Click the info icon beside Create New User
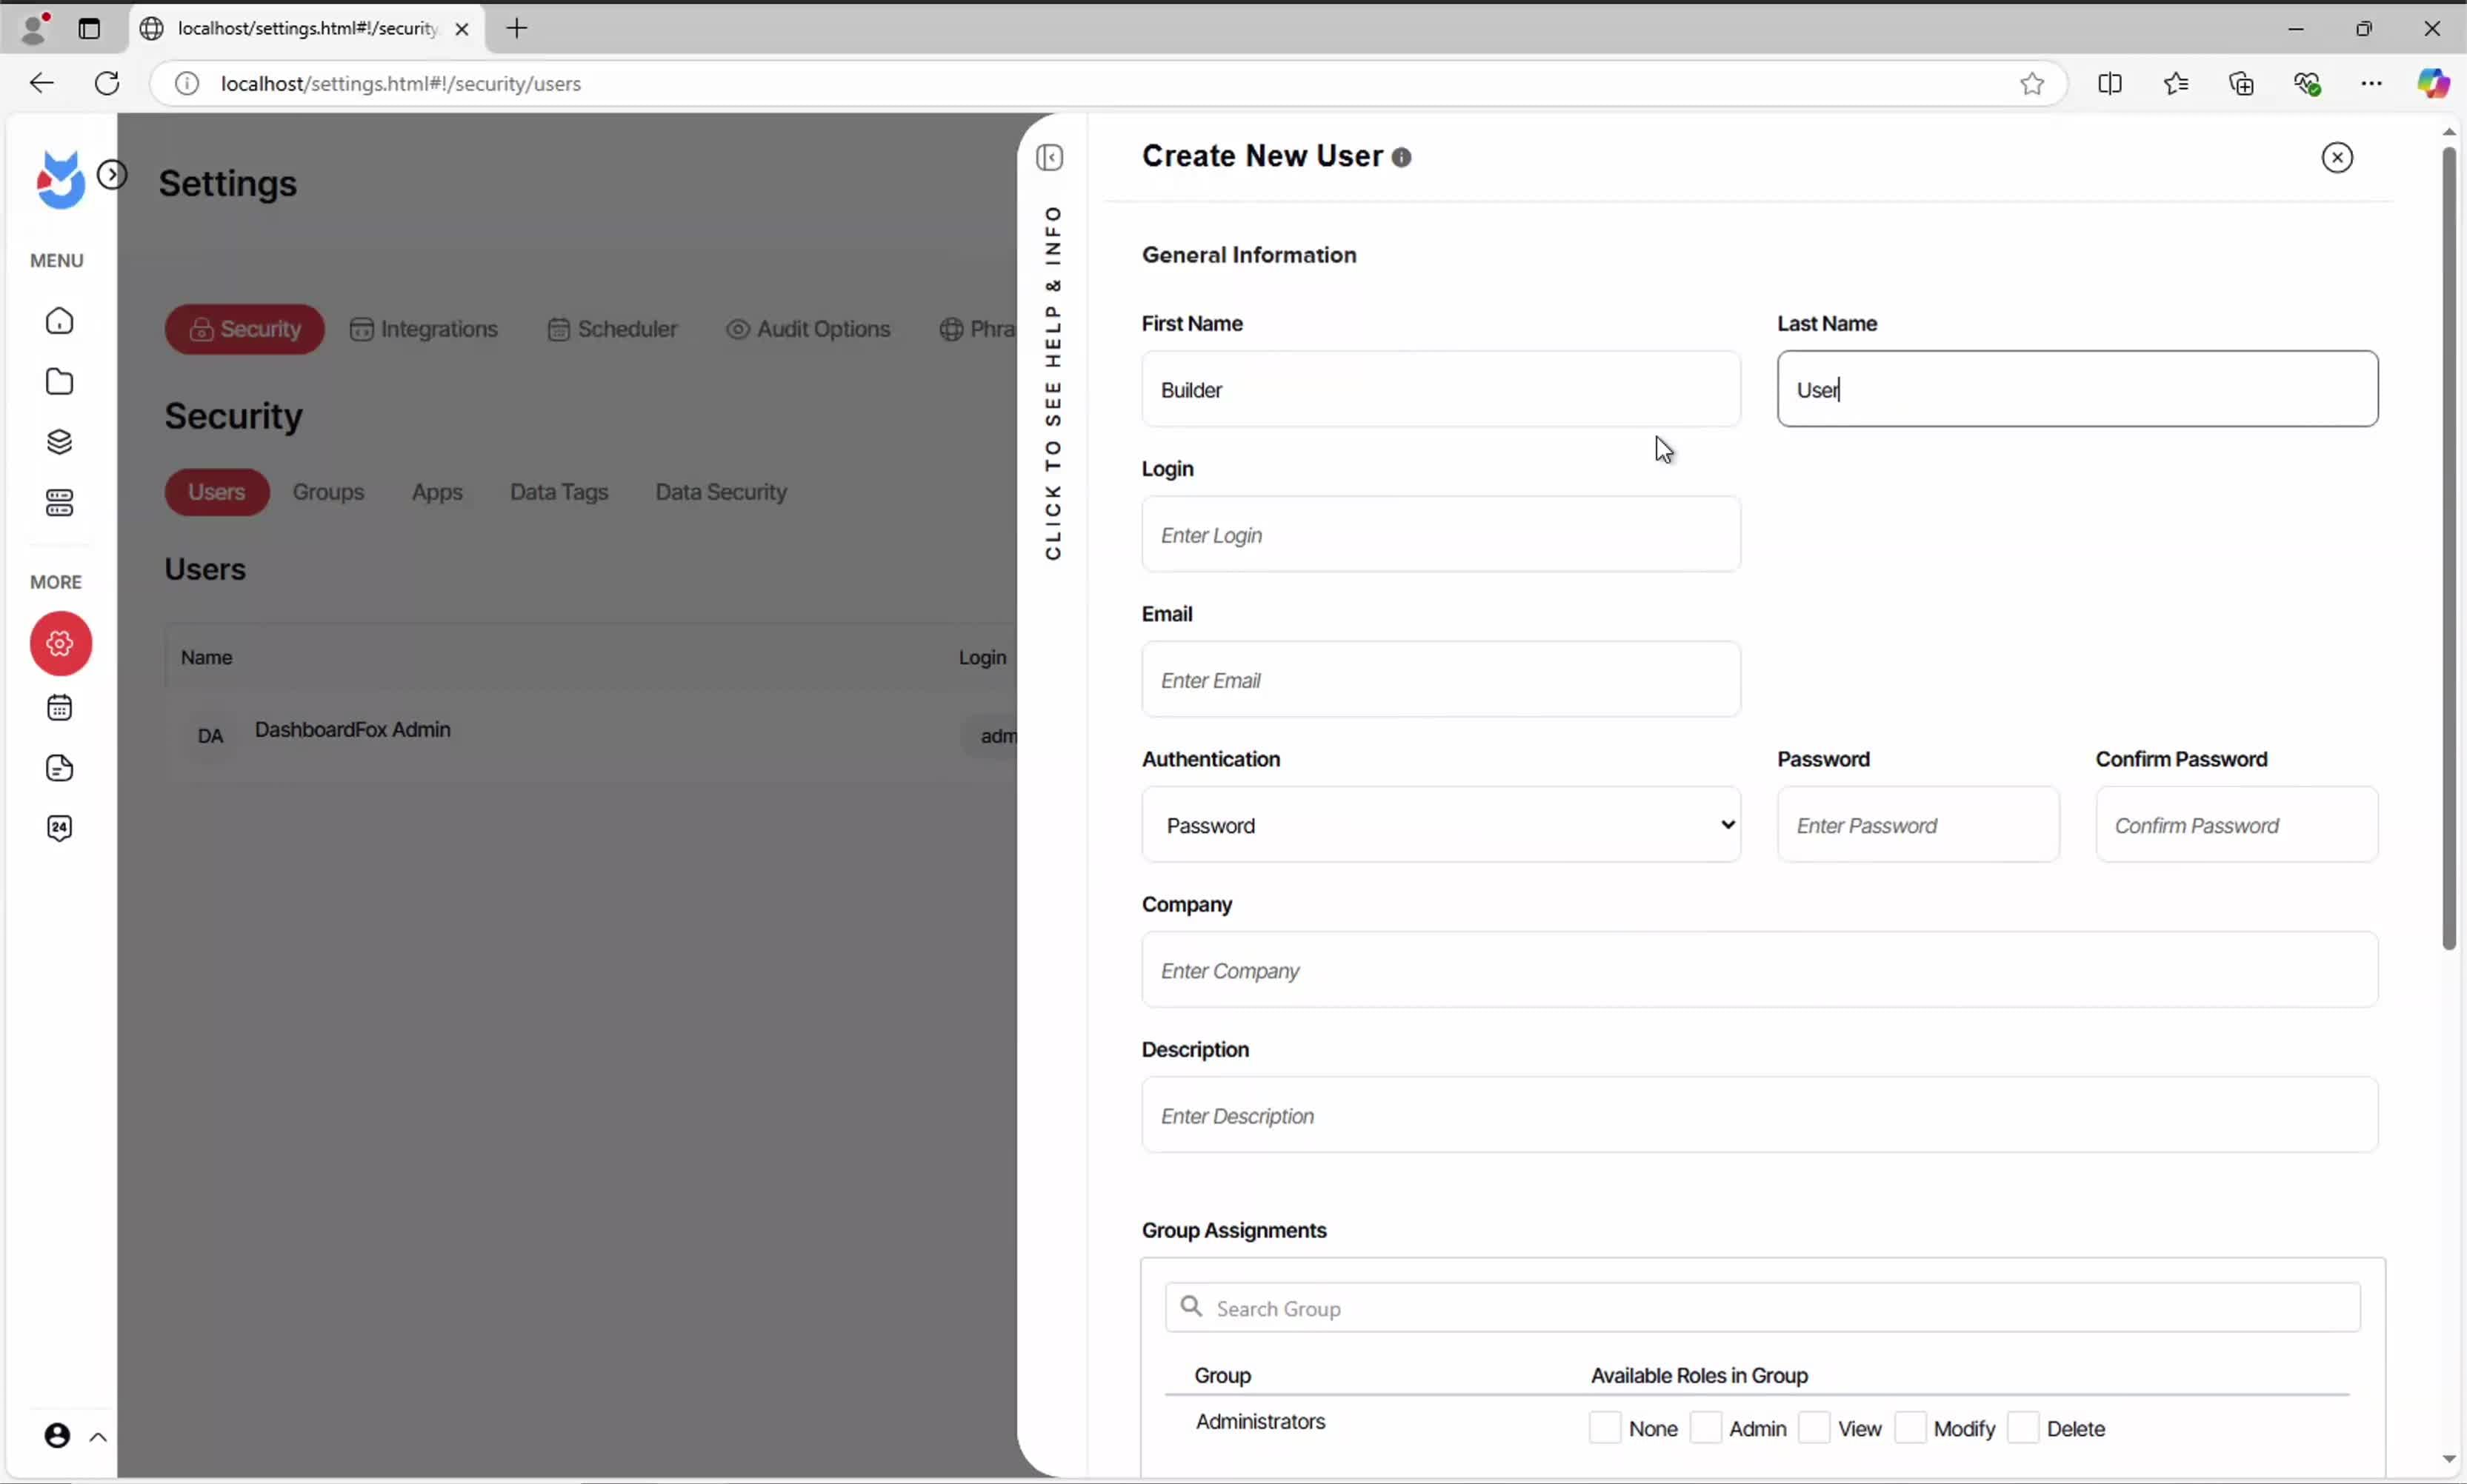2467x1484 pixels. point(1402,158)
